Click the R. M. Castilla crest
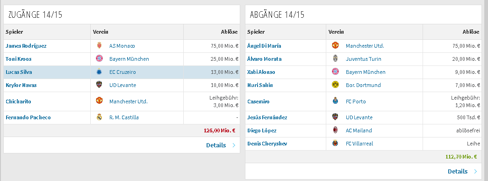 [99, 117]
